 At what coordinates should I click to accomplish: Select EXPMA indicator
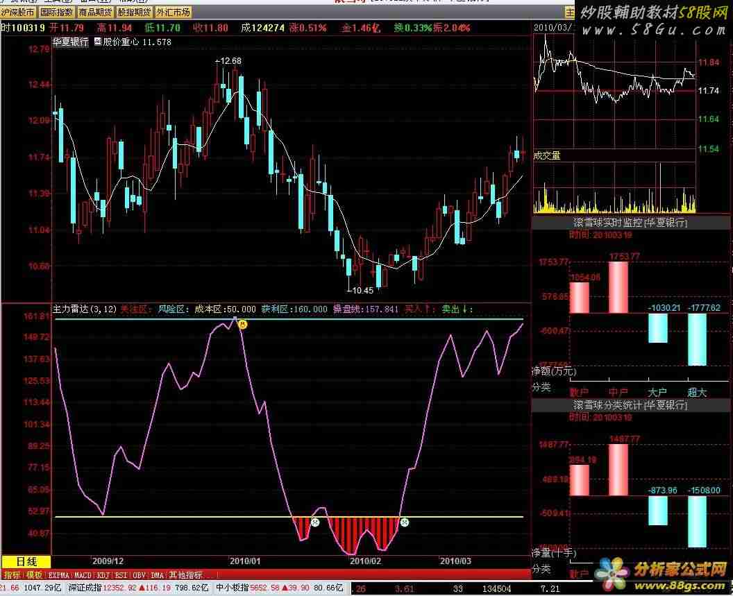point(60,575)
